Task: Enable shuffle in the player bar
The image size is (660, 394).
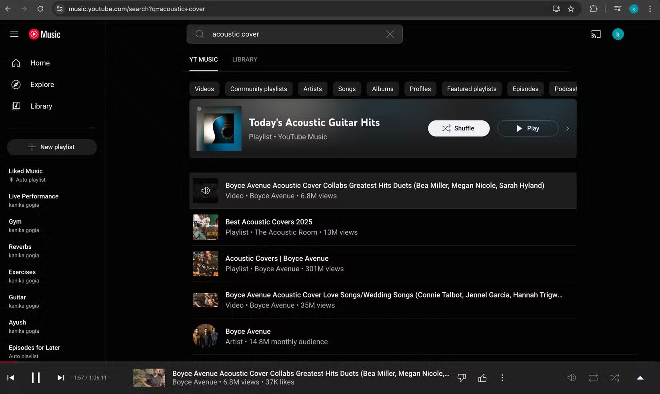Action: point(615,378)
